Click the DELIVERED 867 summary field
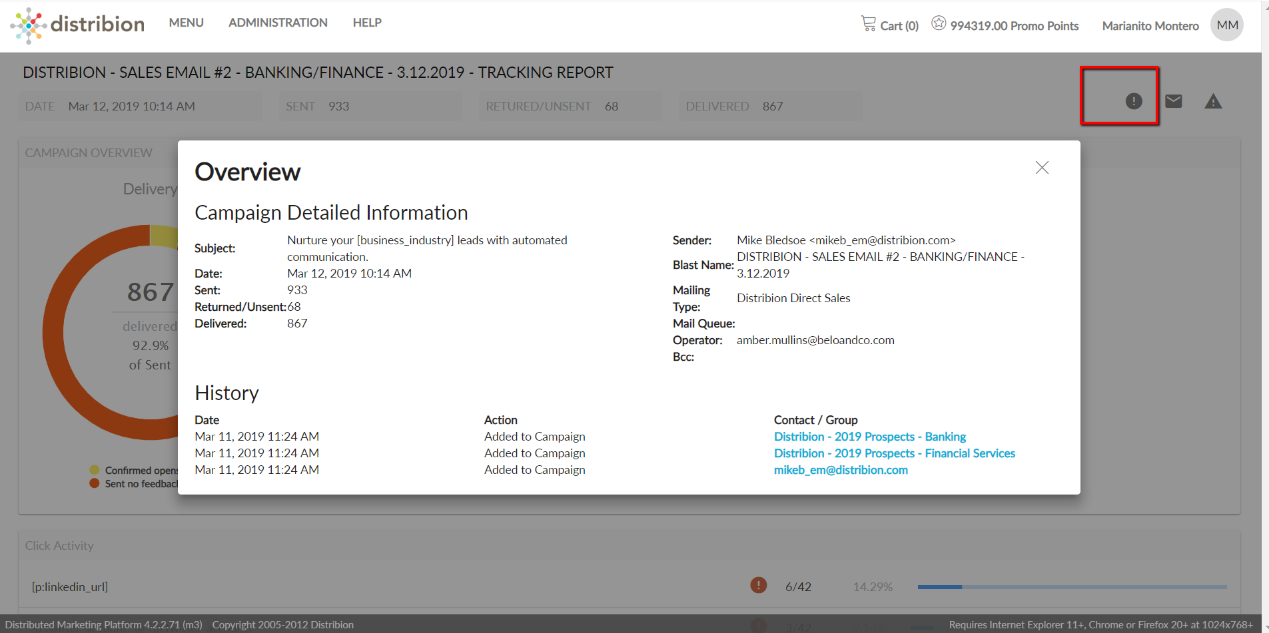 tap(770, 106)
